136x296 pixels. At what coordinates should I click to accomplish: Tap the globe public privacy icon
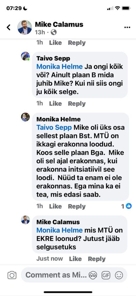click(54, 32)
